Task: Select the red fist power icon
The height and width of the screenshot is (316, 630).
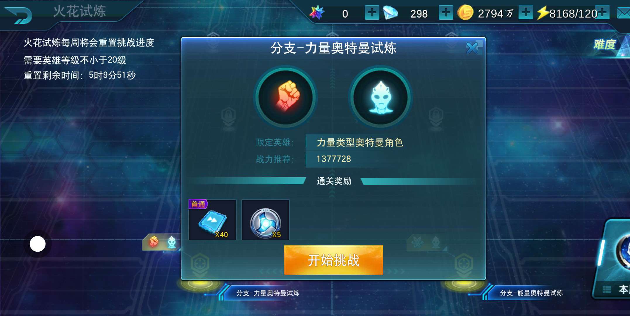Action: (285, 97)
